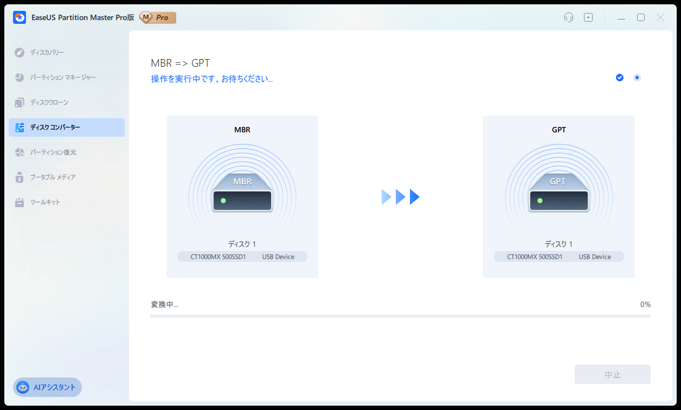Screen dimensions: 681x410
Task: Click the ツールキット toolbox icon
Action: tap(20, 202)
